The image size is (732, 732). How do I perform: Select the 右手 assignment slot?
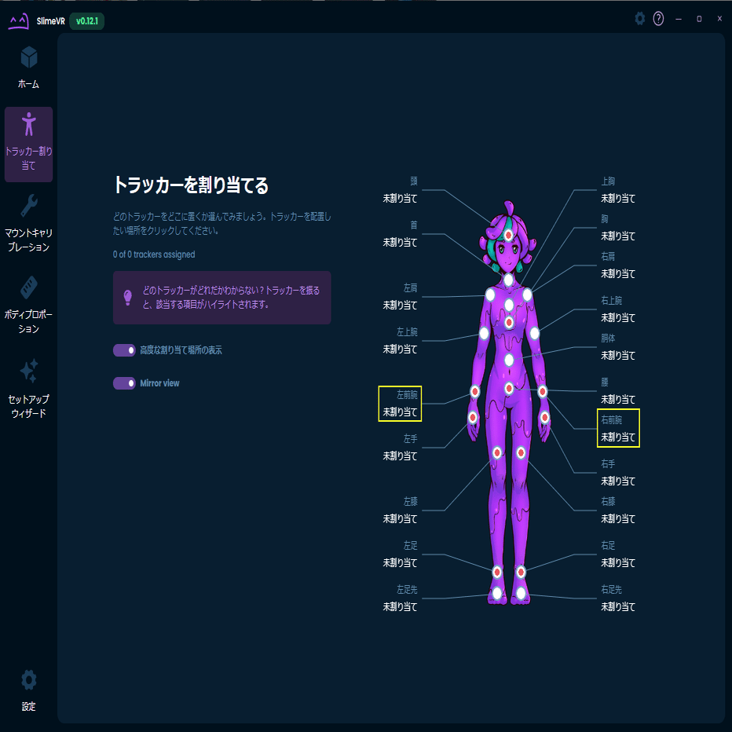tap(618, 472)
